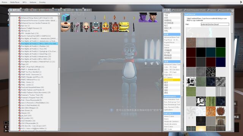243x136 pixels.
Task: Spawn the Toy Bonnie head icon
Action: tap(96, 27)
